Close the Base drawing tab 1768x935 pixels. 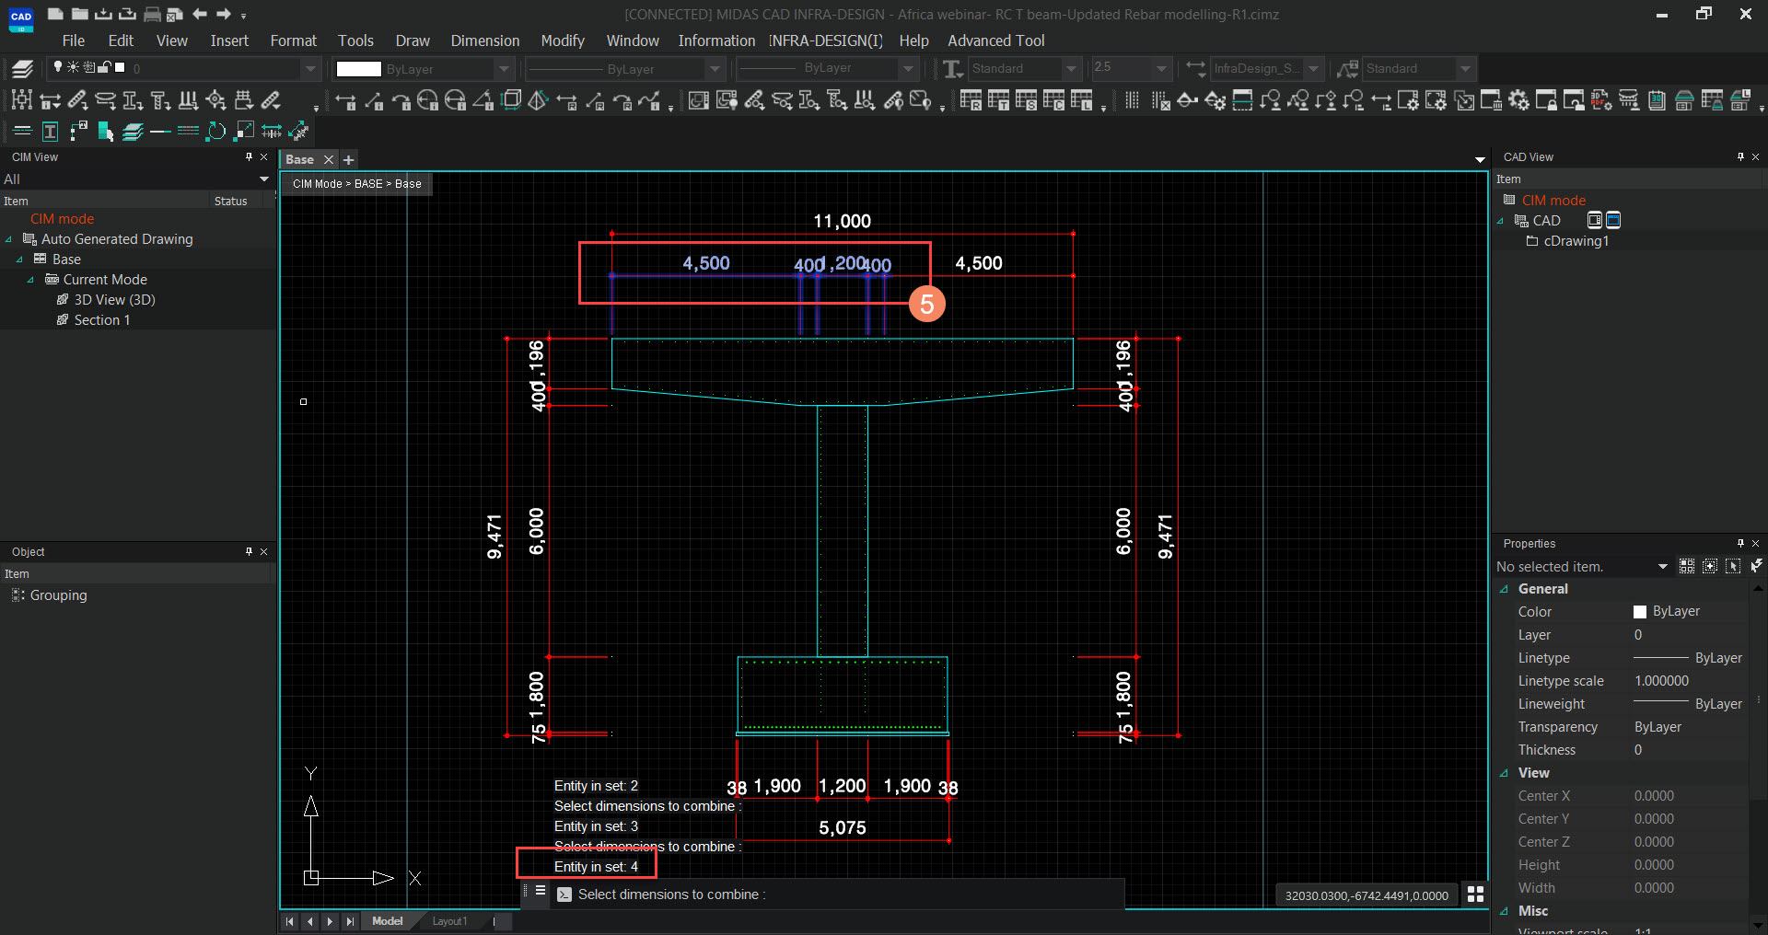(328, 160)
